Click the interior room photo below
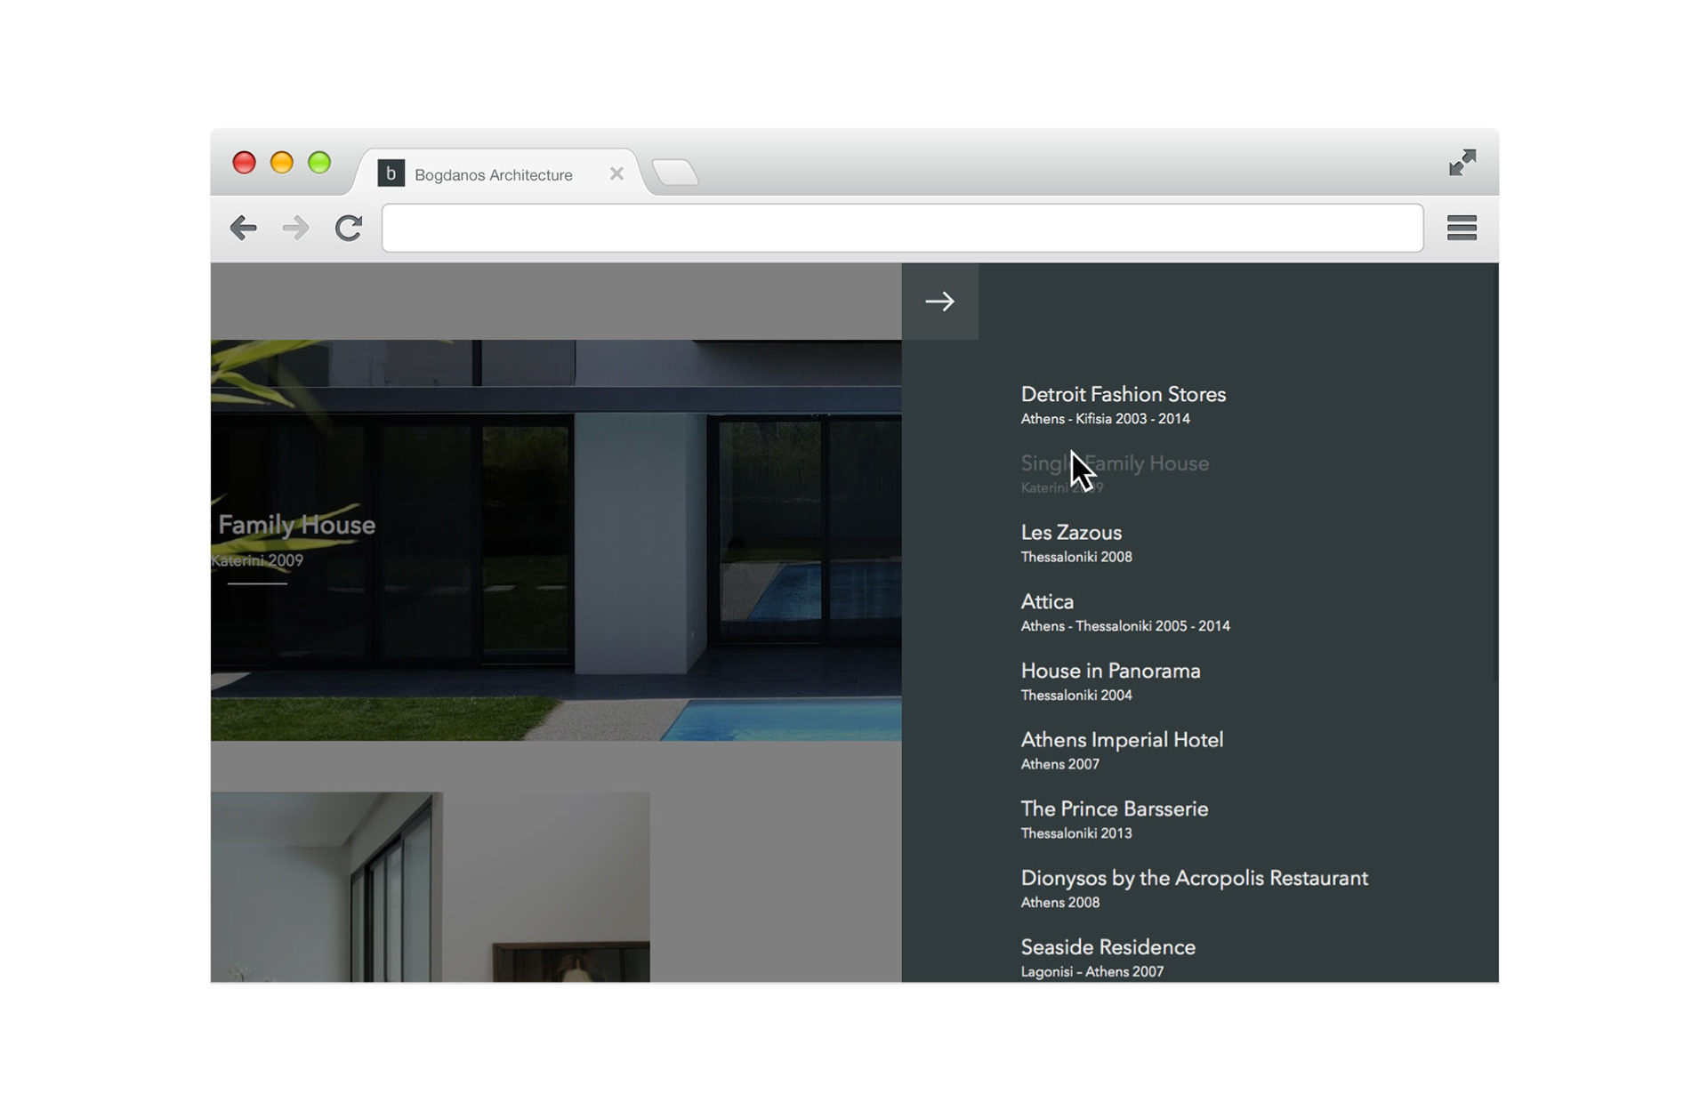 [x=430, y=887]
